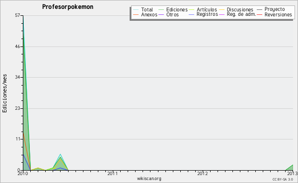Click the x-axis label 2010

(23, 173)
